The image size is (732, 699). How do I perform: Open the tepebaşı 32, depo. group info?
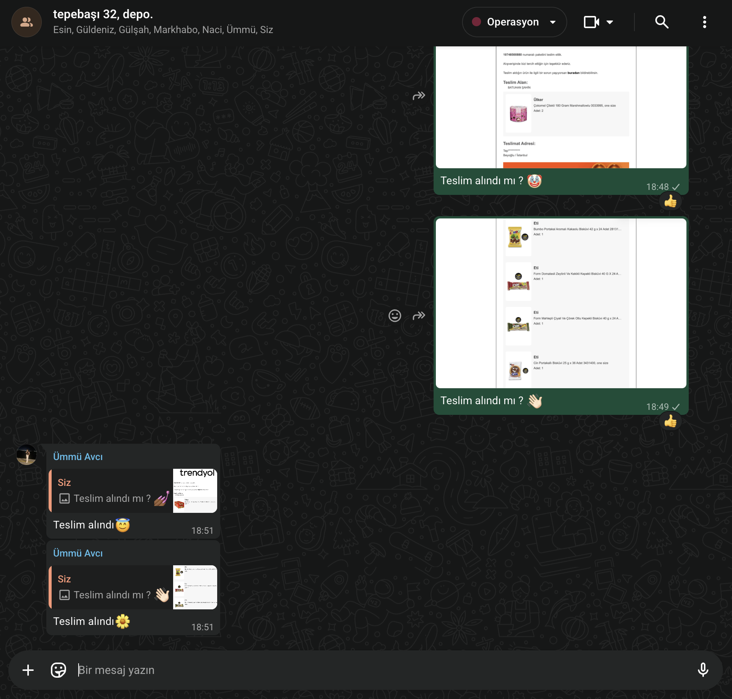pyautogui.click(x=103, y=14)
